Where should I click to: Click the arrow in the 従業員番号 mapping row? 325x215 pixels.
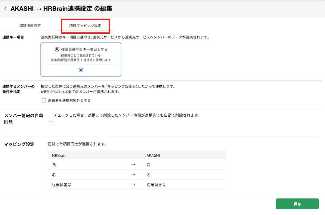pos(133,185)
